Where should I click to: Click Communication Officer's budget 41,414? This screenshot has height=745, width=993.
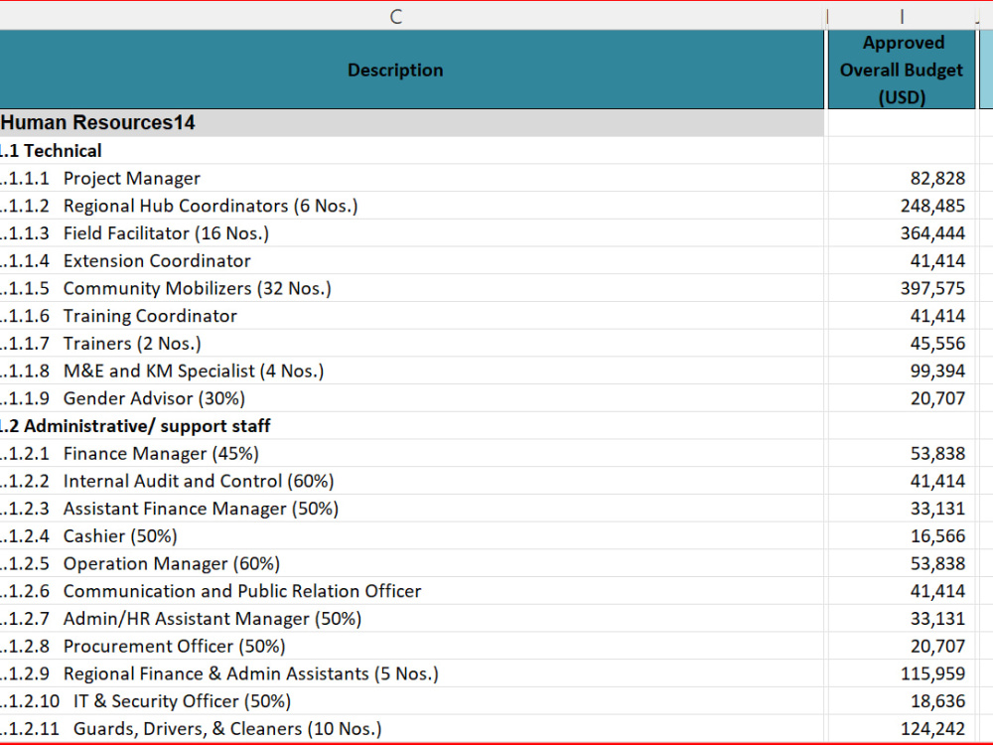coord(902,591)
